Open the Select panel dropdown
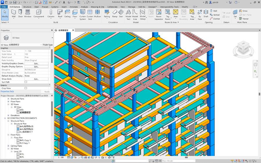The height and width of the screenshot is (163, 261). [x=5, y=22]
